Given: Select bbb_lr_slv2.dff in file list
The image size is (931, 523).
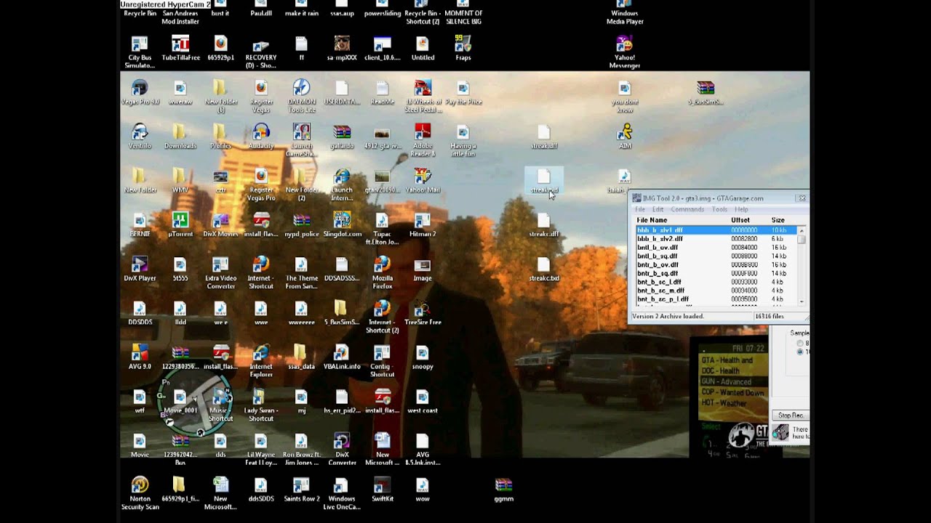Looking at the screenshot, I should [716, 238].
